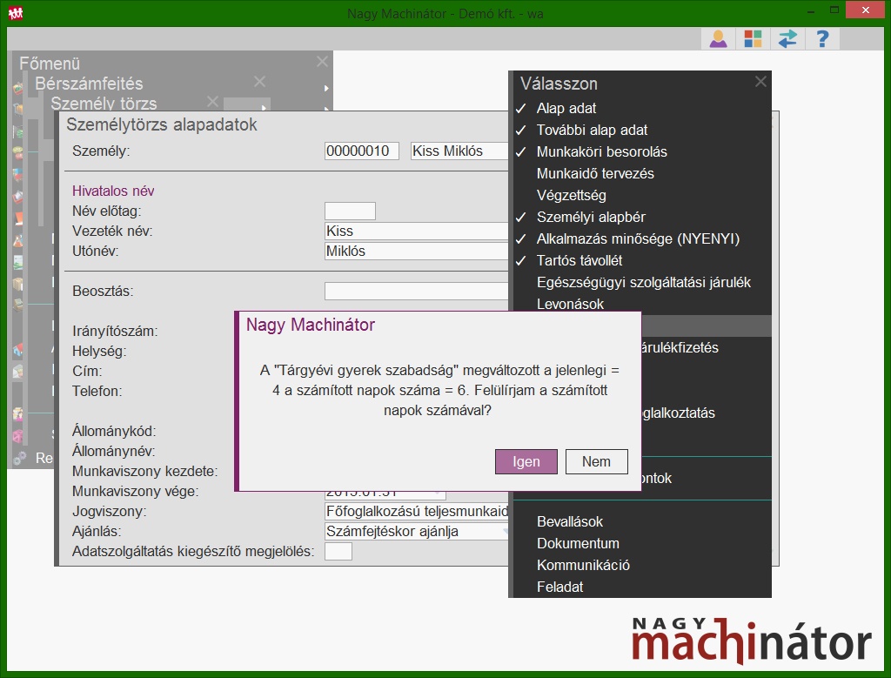
Task: Click the Személy törzs menu title
Action: tap(104, 104)
